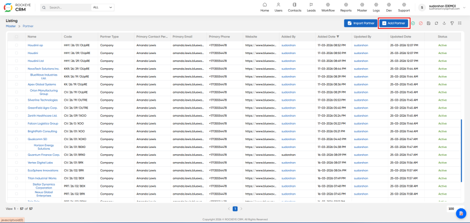Click the Master breadcrumb link

[x=11, y=26]
